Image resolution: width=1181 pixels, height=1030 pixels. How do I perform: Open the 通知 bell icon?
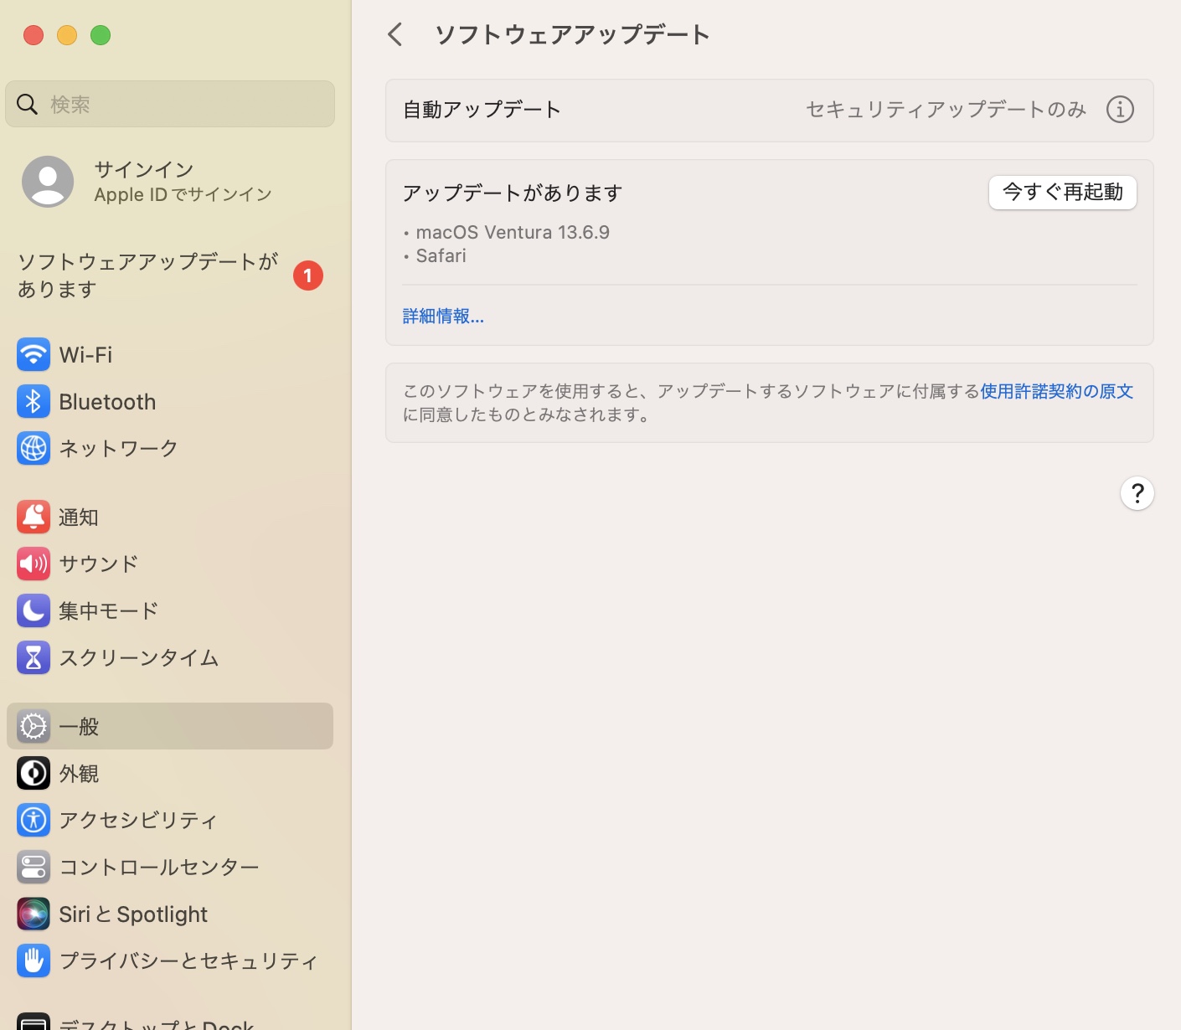click(34, 518)
